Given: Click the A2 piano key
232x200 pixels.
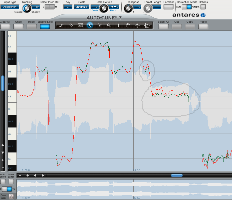Looking at the screenshot, I should pos(12,134).
